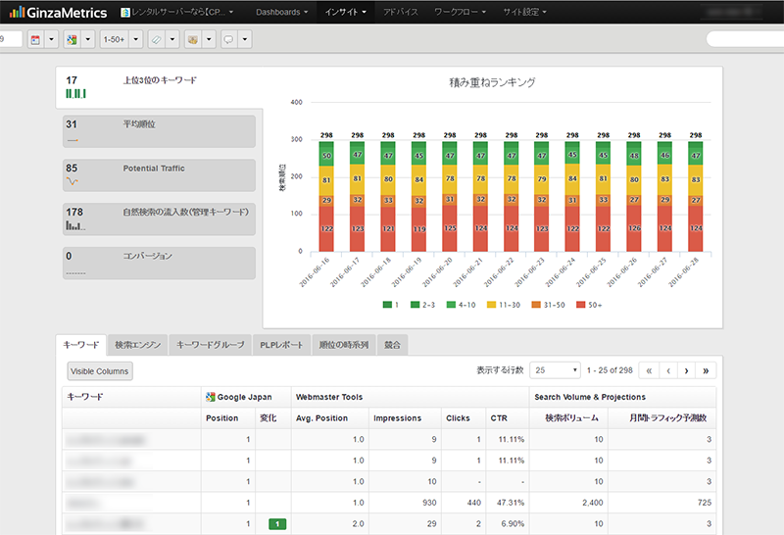Click the Potential Traffic sparkline
This screenshot has width=784, height=535.
pyautogui.click(x=73, y=181)
